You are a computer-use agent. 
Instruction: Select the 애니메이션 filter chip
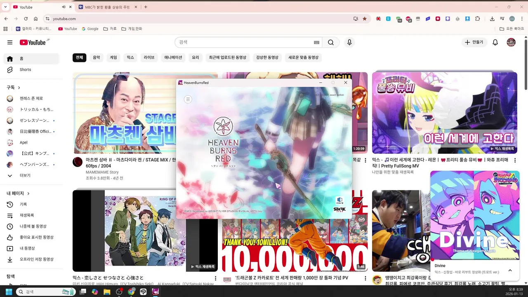pyautogui.click(x=173, y=57)
